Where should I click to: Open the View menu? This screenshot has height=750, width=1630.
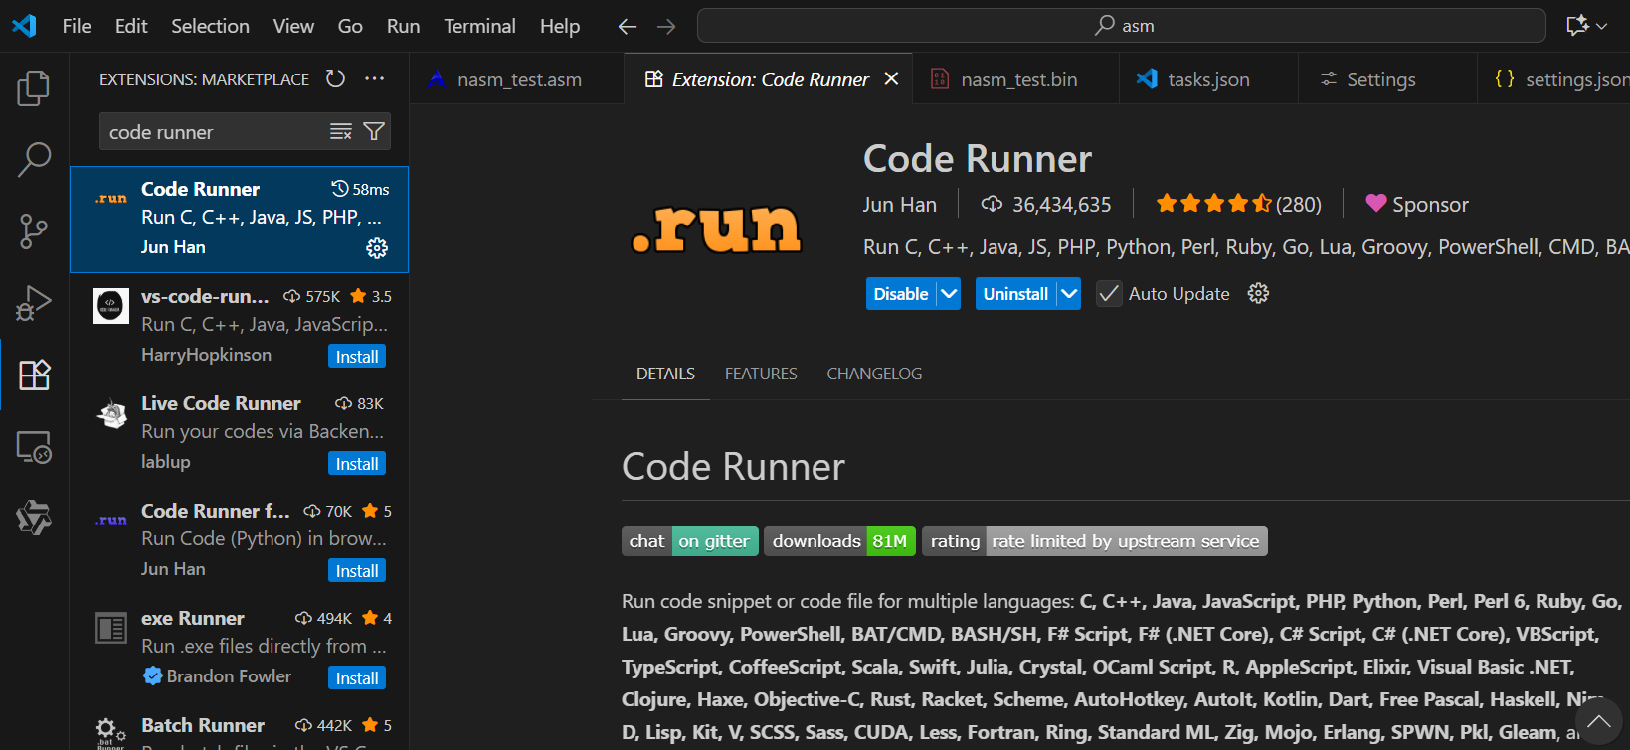(x=293, y=26)
